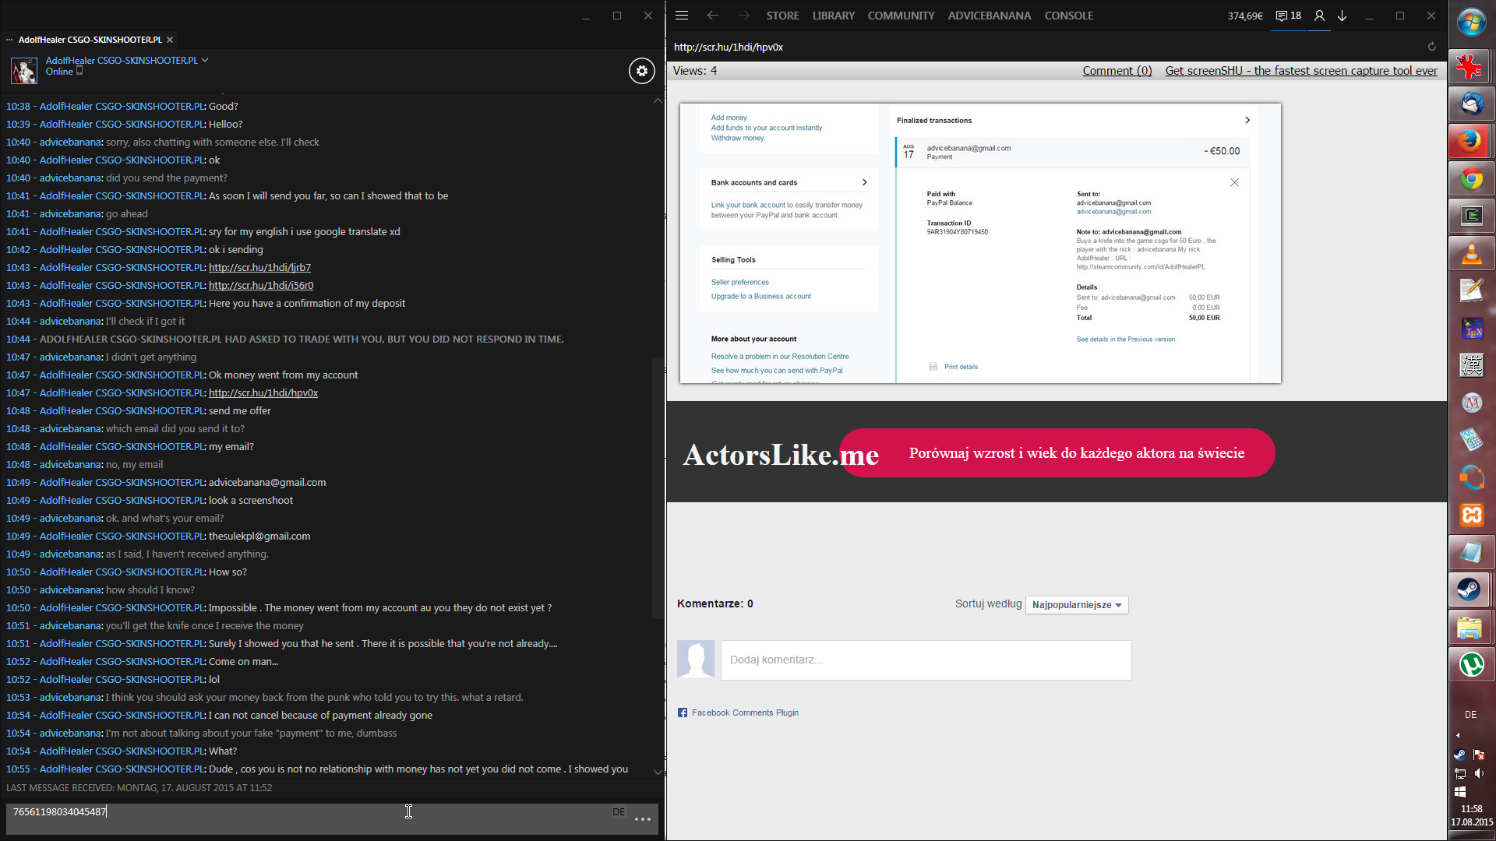Open Najpopularniejsze sort dropdown
The image size is (1496, 841).
[x=1076, y=605]
